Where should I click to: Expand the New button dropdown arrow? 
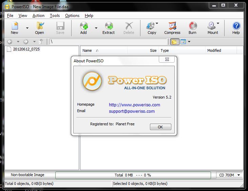click(27, 28)
